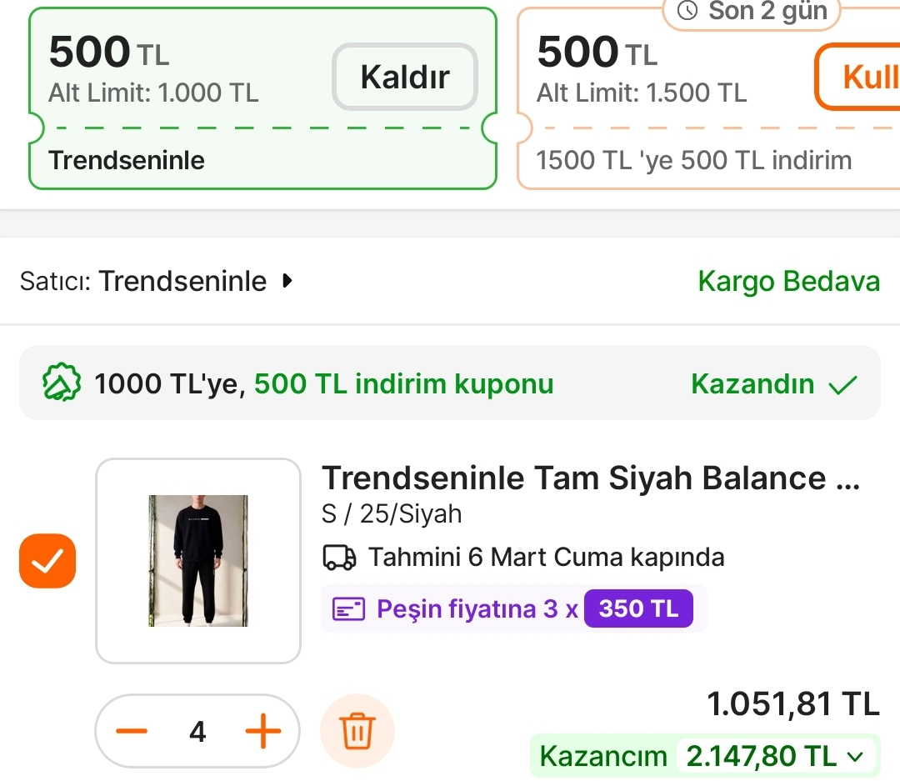Image resolution: width=900 pixels, height=781 pixels.
Task: Click the minus icon on the quantity selector
Action: click(131, 731)
